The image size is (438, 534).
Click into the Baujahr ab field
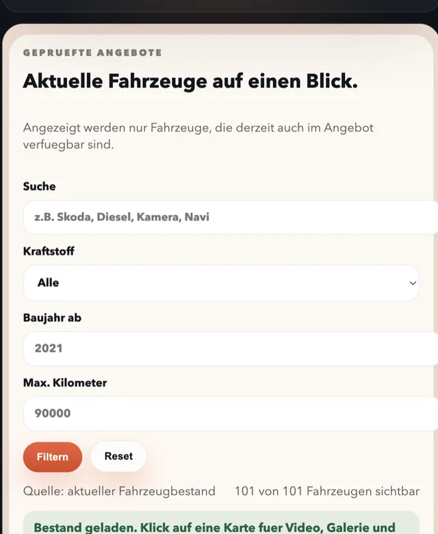coord(231,348)
